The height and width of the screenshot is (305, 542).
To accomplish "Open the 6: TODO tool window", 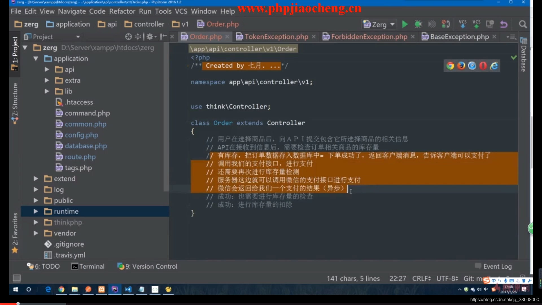I will coord(43,266).
